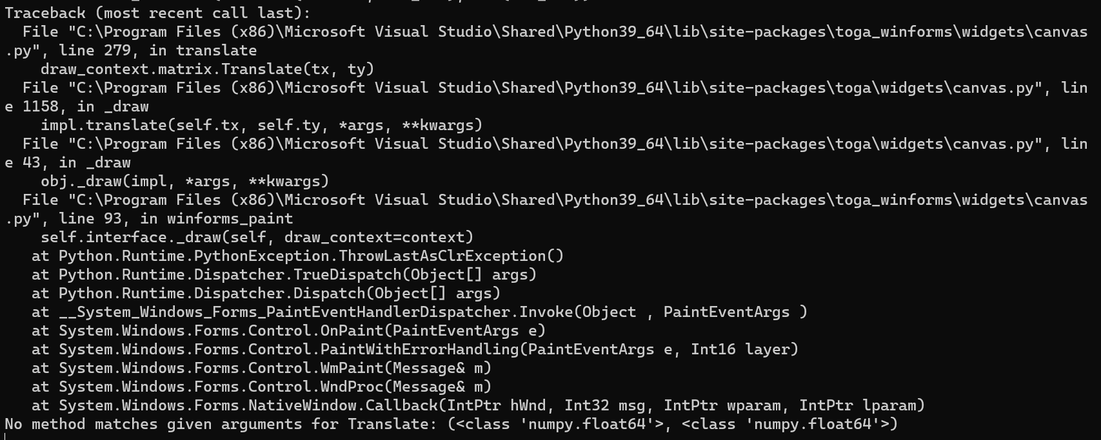Viewport: 1101px width, 440px height.
Task: Click the Control.WmPaint stack frame
Action: (261, 368)
